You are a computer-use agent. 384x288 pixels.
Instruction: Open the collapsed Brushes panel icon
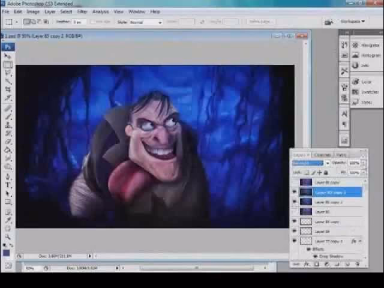[344, 87]
